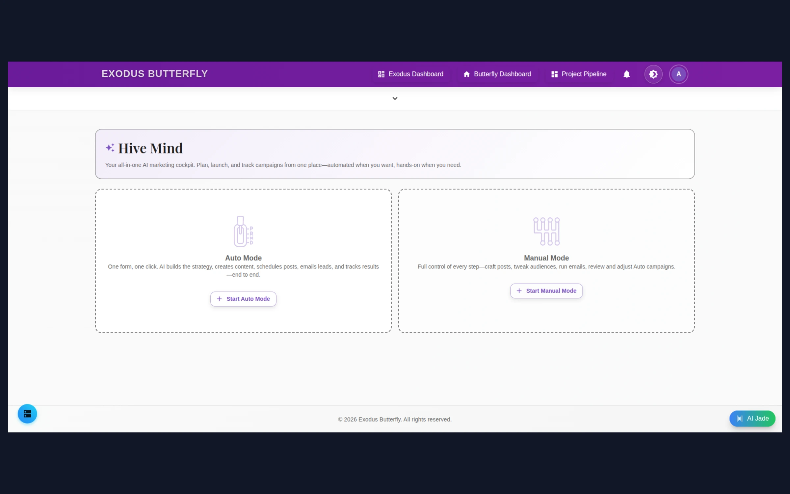Image resolution: width=790 pixels, height=494 pixels.
Task: Click the Auto Mode title
Action: pos(243,258)
